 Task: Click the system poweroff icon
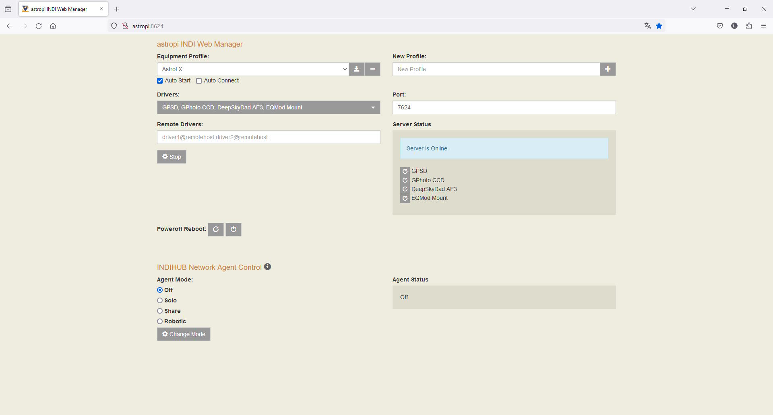pyautogui.click(x=234, y=229)
